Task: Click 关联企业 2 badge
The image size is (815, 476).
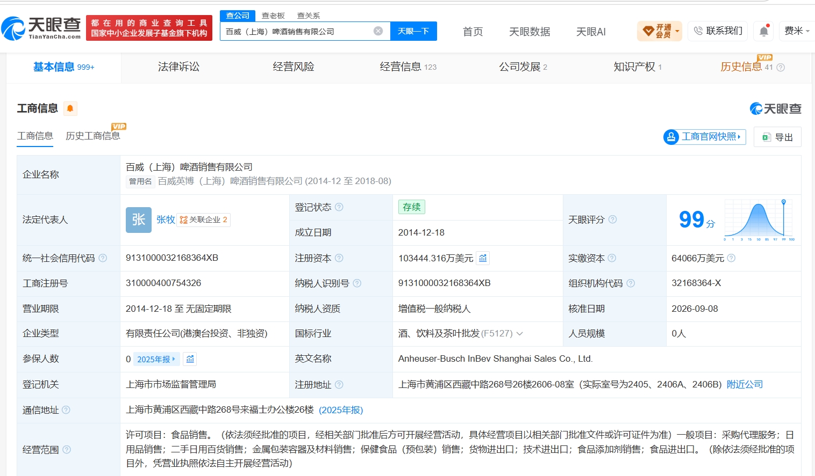Action: (203, 219)
